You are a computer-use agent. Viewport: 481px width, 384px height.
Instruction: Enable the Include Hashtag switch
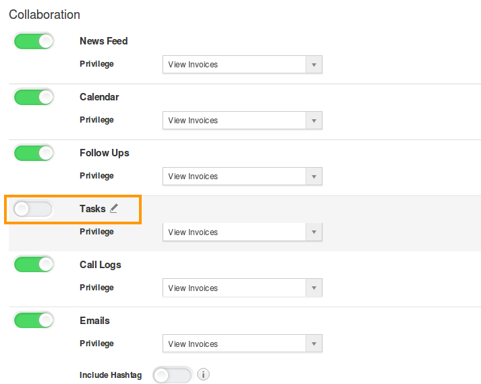(x=173, y=375)
